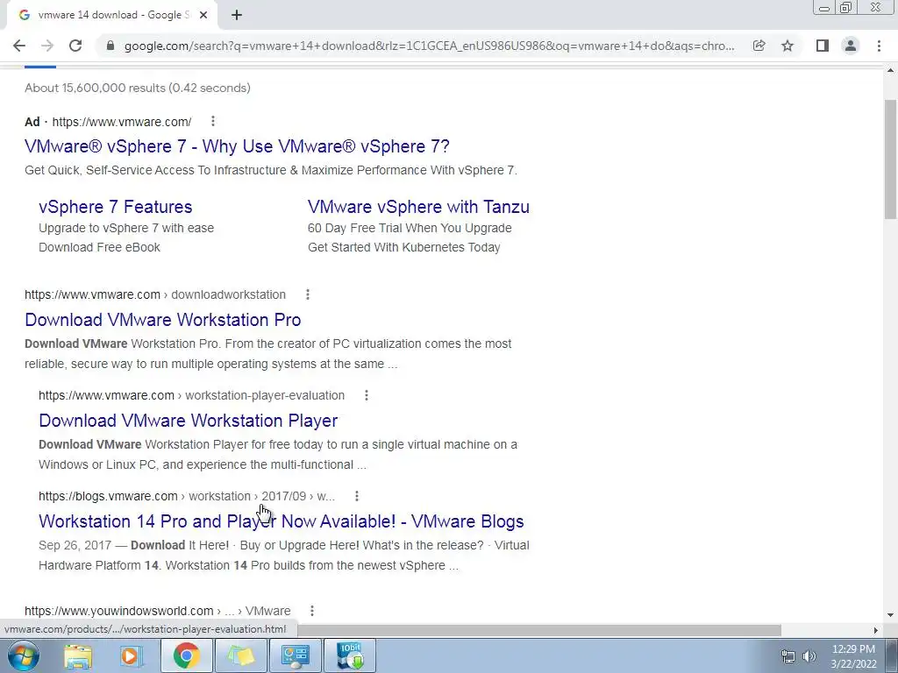Reload the Google search page
This screenshot has height=673, width=898.
[75, 46]
